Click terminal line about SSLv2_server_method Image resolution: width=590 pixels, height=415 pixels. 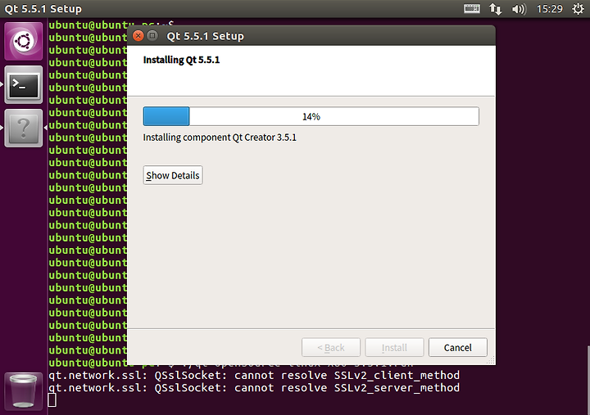[254, 387]
